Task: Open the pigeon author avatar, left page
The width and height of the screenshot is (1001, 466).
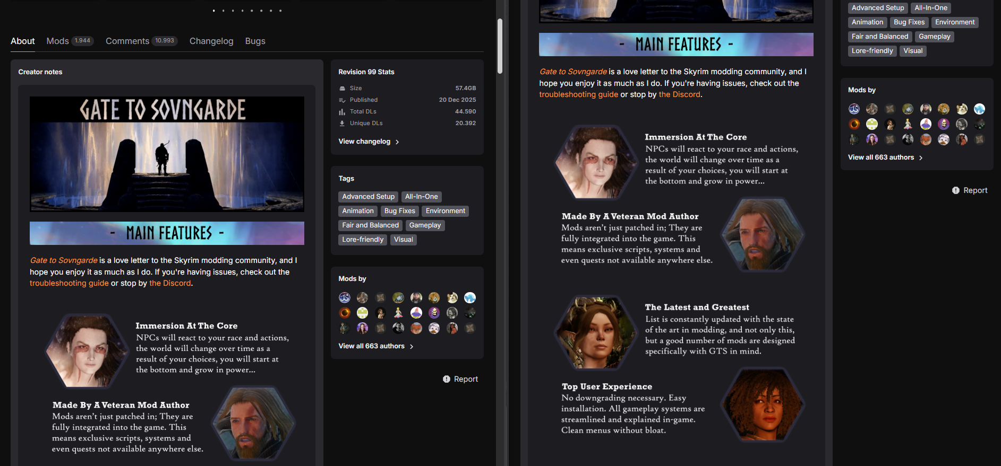Action: 398,297
